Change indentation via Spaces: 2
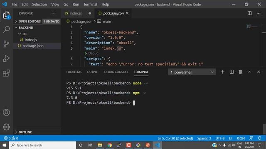Viewport: 266px width, 149px height. click(x=204, y=138)
